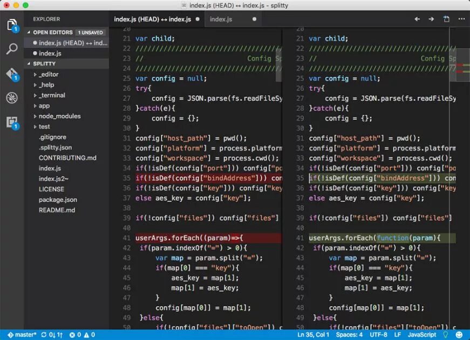Click the EXPLORER panel title
The image size is (470, 340).
coord(46,19)
